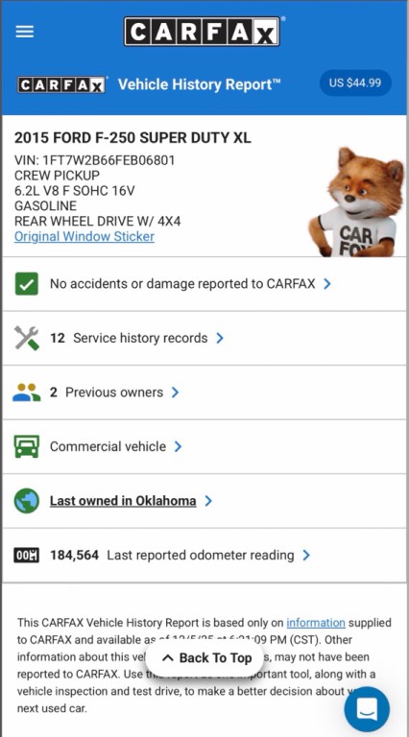Expand Previous owners chevron arrow
The image size is (409, 737).
pos(176,392)
